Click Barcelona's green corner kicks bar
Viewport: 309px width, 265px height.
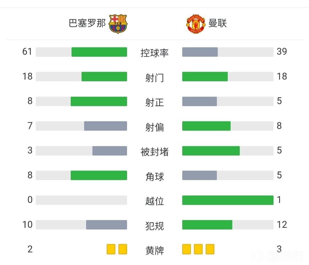click(x=99, y=175)
